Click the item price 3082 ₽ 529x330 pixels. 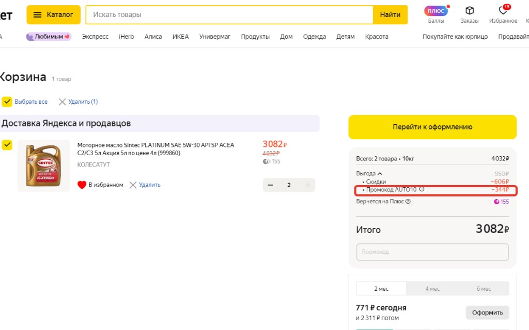pyautogui.click(x=275, y=144)
